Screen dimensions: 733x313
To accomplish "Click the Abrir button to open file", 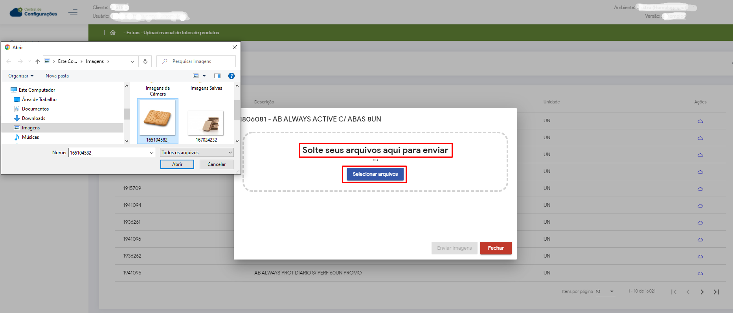I will [177, 164].
